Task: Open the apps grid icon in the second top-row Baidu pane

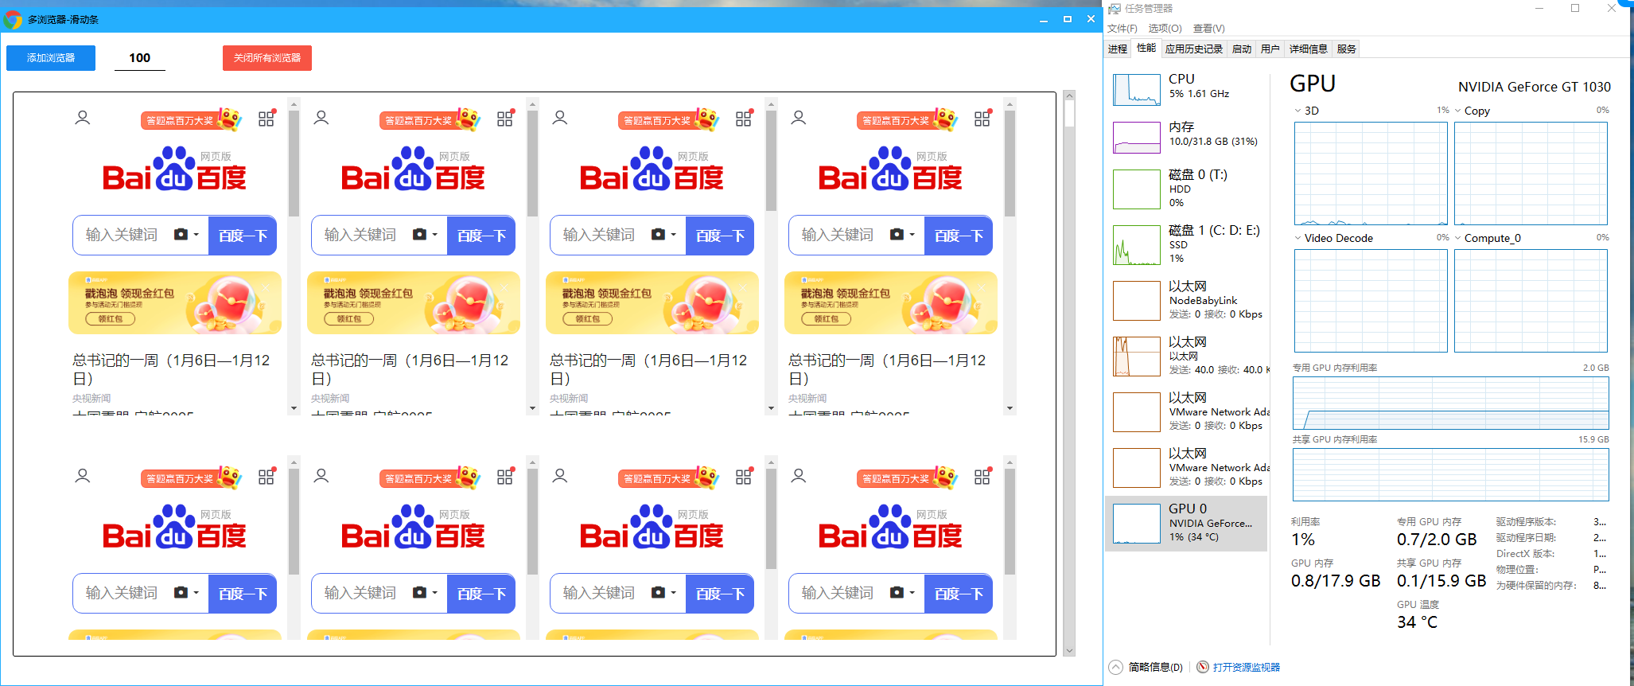Action: (x=505, y=118)
